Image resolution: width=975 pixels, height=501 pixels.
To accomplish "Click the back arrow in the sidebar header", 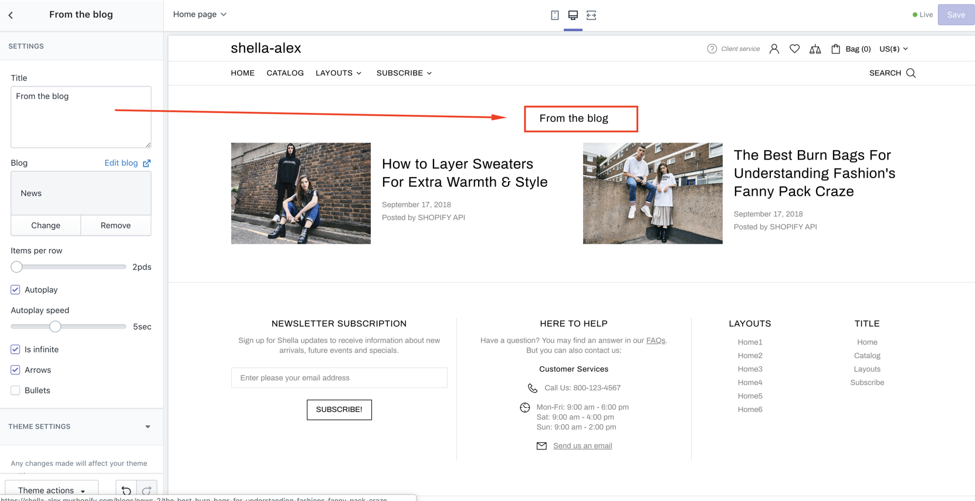I will (11, 15).
